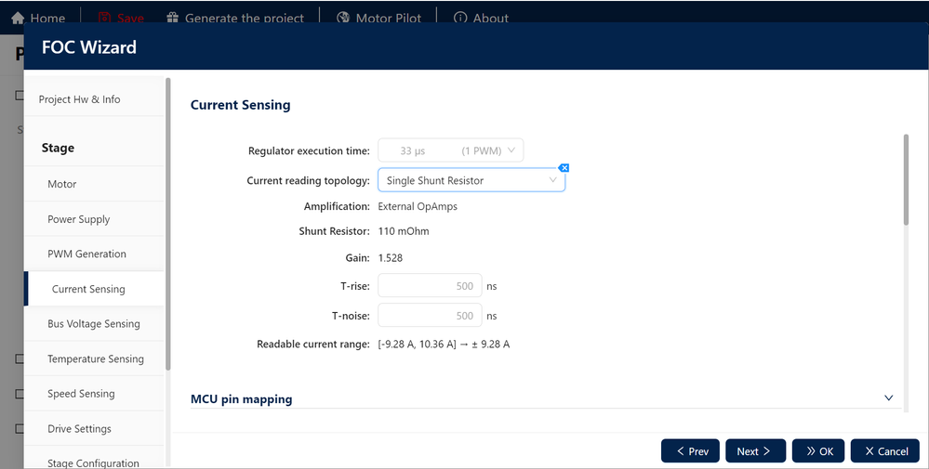Image resolution: width=929 pixels, height=469 pixels.
Task: Click the Current reading topology label
Action: click(x=308, y=180)
